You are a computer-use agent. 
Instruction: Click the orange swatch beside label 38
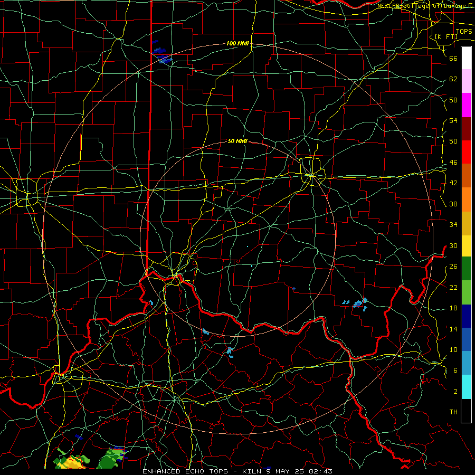466,199
